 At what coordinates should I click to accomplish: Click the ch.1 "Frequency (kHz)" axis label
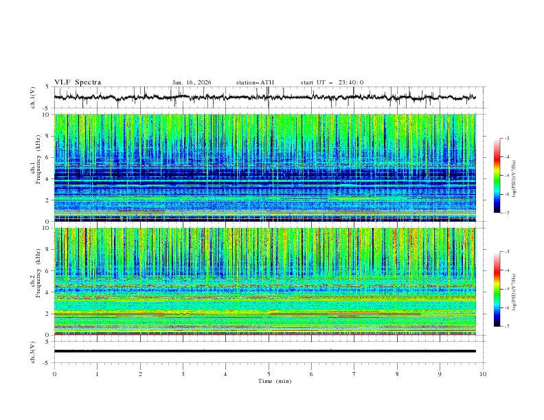(38, 159)
